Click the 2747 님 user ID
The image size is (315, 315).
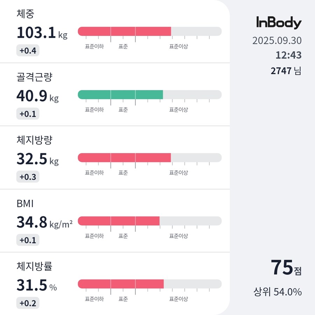pos(286,71)
